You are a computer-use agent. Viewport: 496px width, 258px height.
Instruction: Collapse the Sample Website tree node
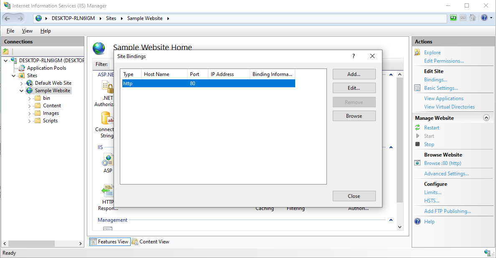(x=22, y=91)
